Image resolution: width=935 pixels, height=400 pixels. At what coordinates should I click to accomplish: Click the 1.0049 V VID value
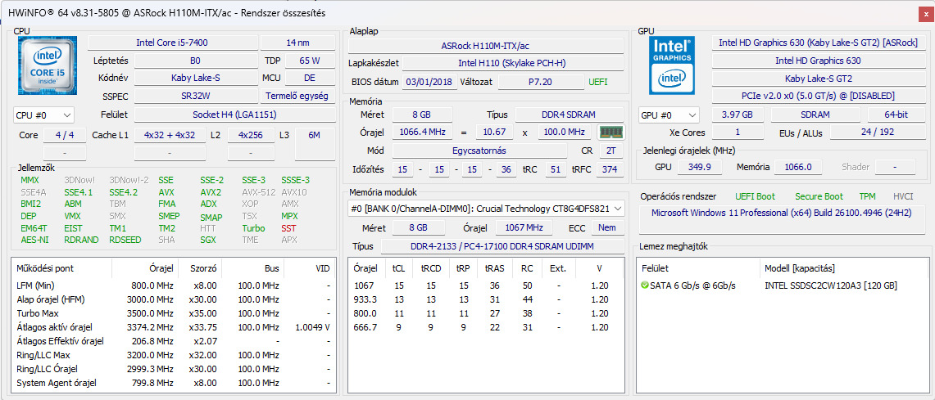(312, 326)
